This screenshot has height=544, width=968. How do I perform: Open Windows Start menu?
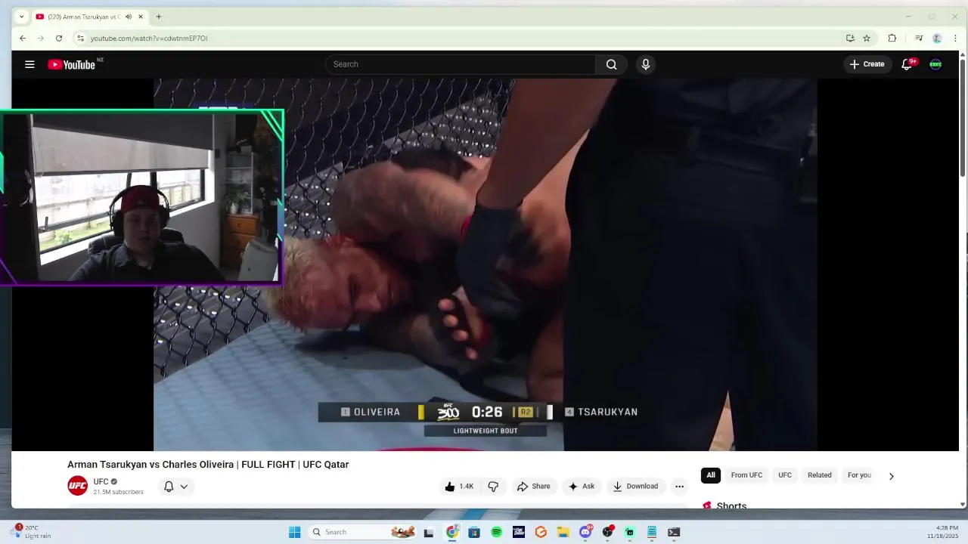(294, 532)
